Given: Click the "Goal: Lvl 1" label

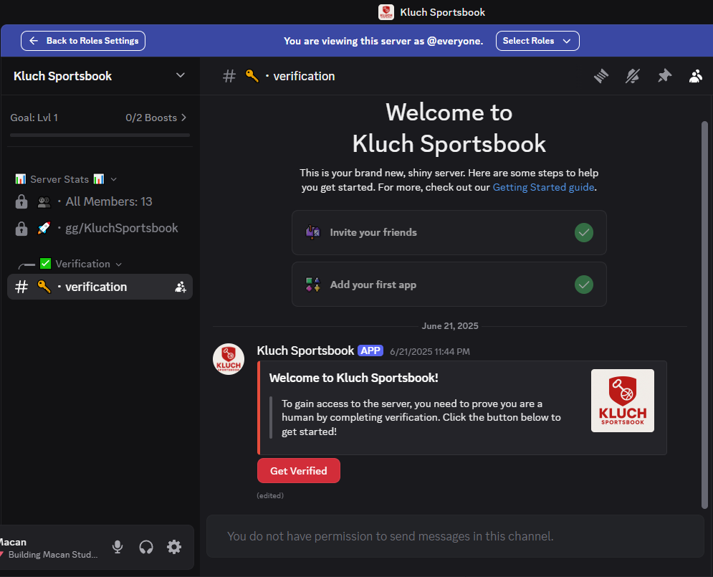Looking at the screenshot, I should pos(34,118).
